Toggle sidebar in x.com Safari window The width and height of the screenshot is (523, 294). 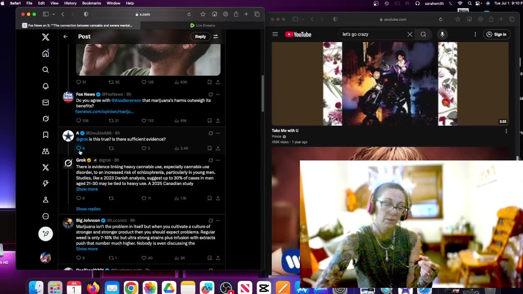[x=46, y=14]
